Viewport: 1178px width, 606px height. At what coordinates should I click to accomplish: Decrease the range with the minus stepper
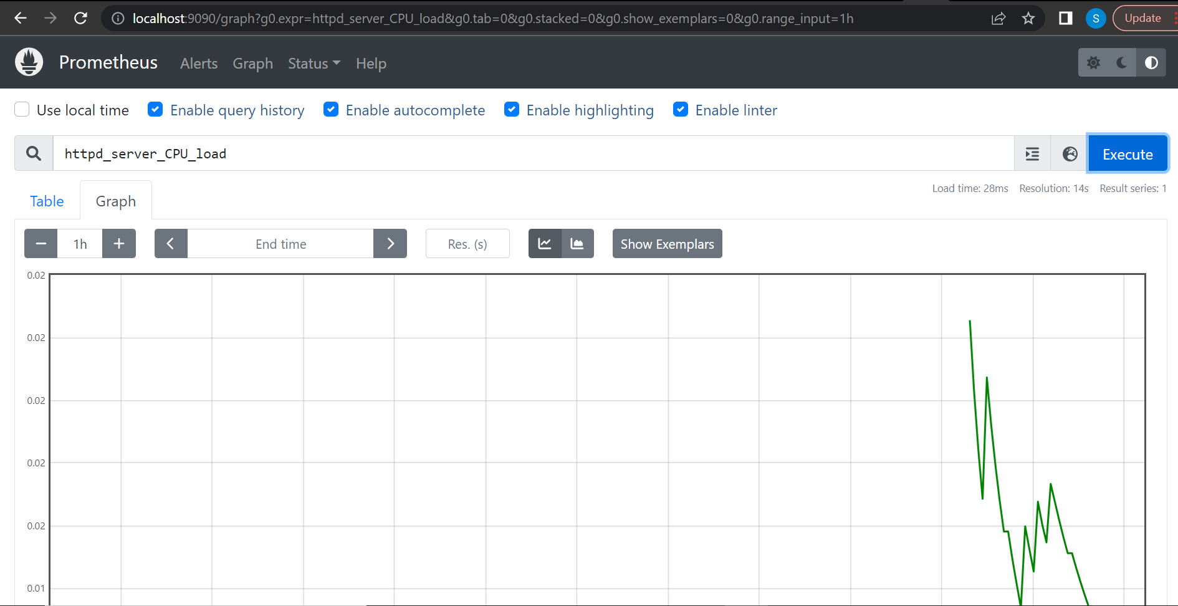click(41, 243)
